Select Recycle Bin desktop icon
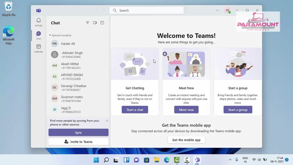Viewport: 293px width, 165px height. coord(9,9)
